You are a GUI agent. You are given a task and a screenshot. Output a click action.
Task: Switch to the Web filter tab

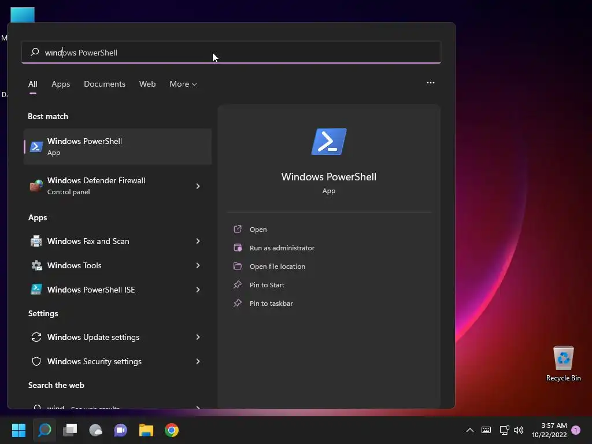coord(147,84)
